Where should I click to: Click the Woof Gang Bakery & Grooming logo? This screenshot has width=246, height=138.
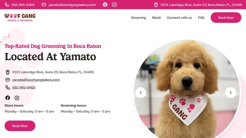20,17
